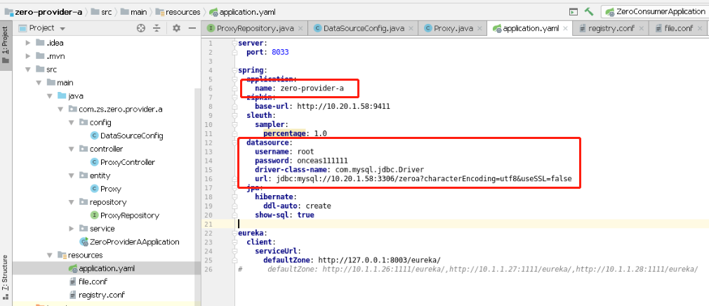Close the registry.conf tab
Screen dimensions: 709x306
click(x=641, y=29)
